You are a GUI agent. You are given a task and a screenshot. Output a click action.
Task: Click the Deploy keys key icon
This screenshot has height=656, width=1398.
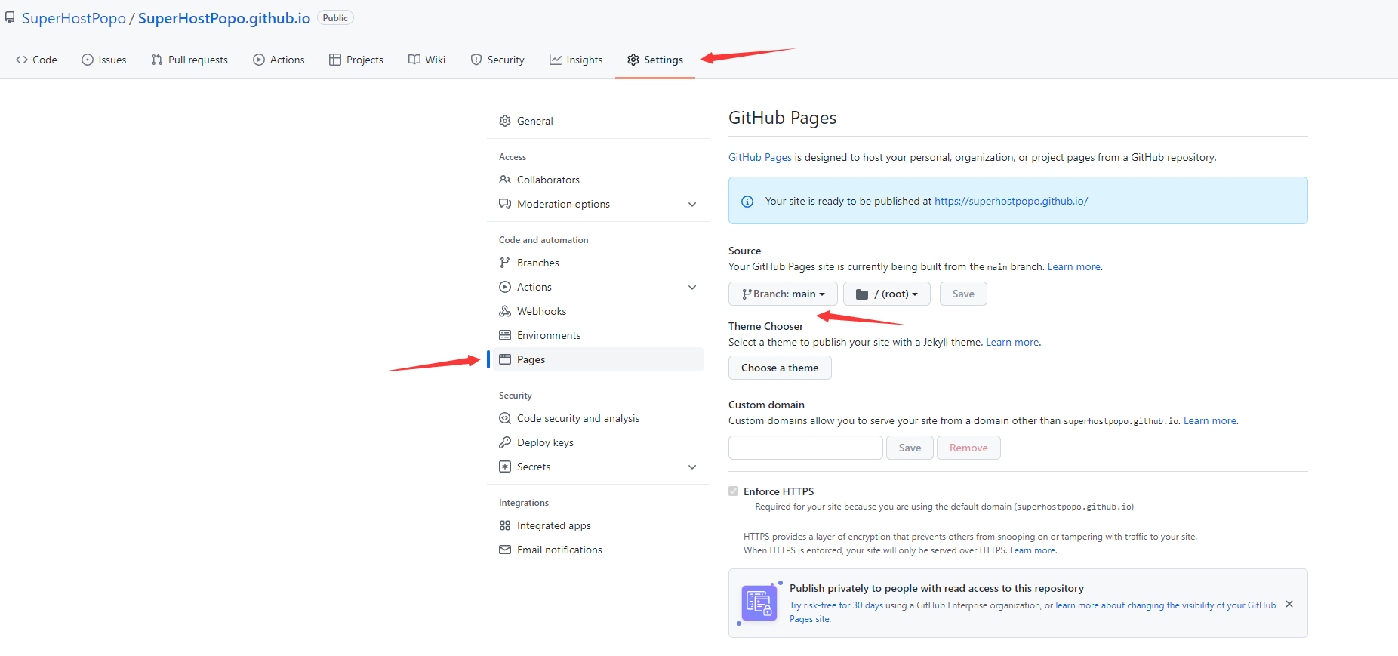pyautogui.click(x=505, y=442)
